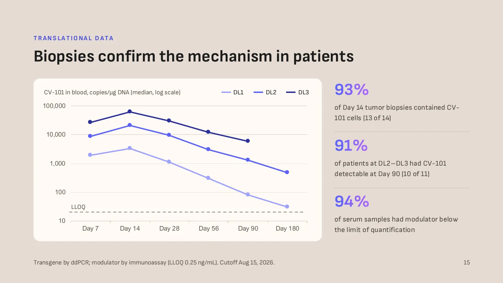Click the 94% statistic heading
The image size is (503, 283).
(352, 202)
